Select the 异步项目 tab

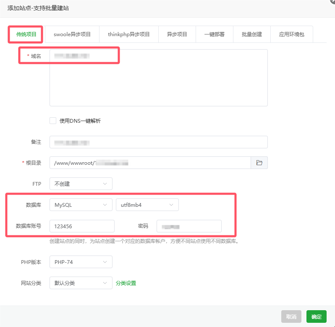click(x=177, y=34)
